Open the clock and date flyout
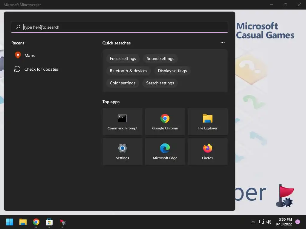The width and height of the screenshot is (306, 229). coord(284,222)
